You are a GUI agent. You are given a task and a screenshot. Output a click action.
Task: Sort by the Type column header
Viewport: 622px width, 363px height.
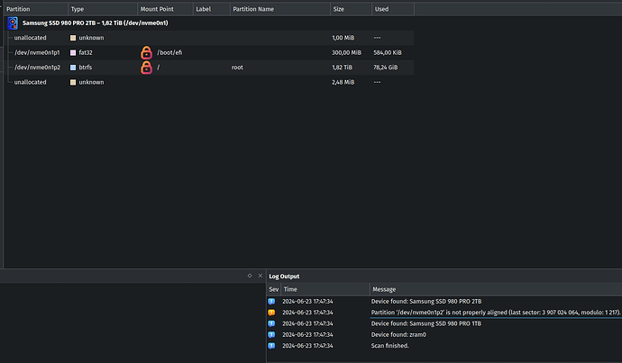(x=103, y=9)
